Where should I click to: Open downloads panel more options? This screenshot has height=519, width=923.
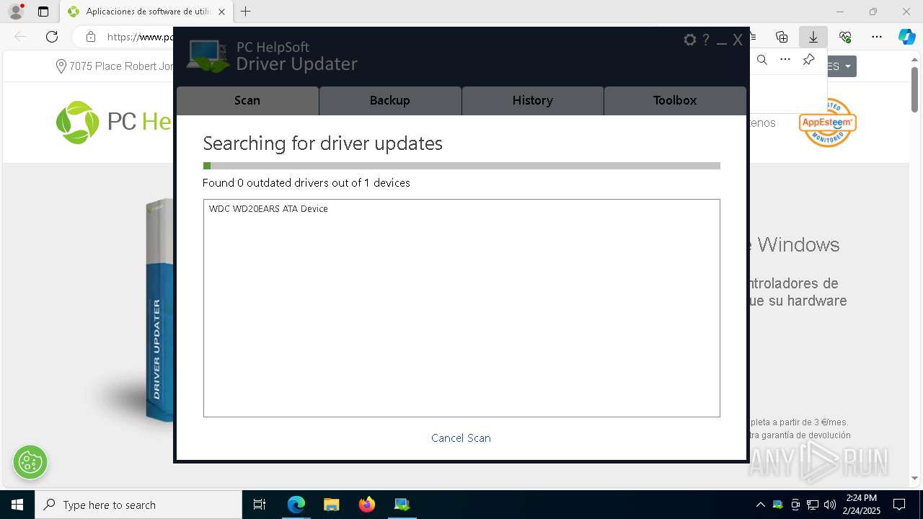pyautogui.click(x=785, y=60)
